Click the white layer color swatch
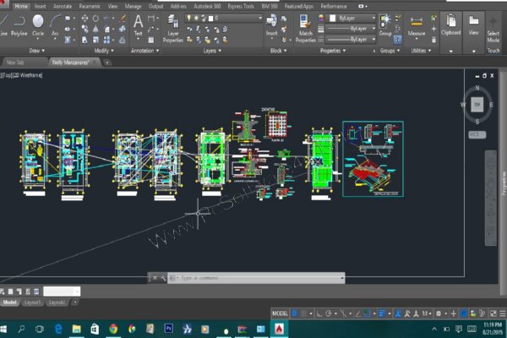Screen dimensions: 507x338 210,19
